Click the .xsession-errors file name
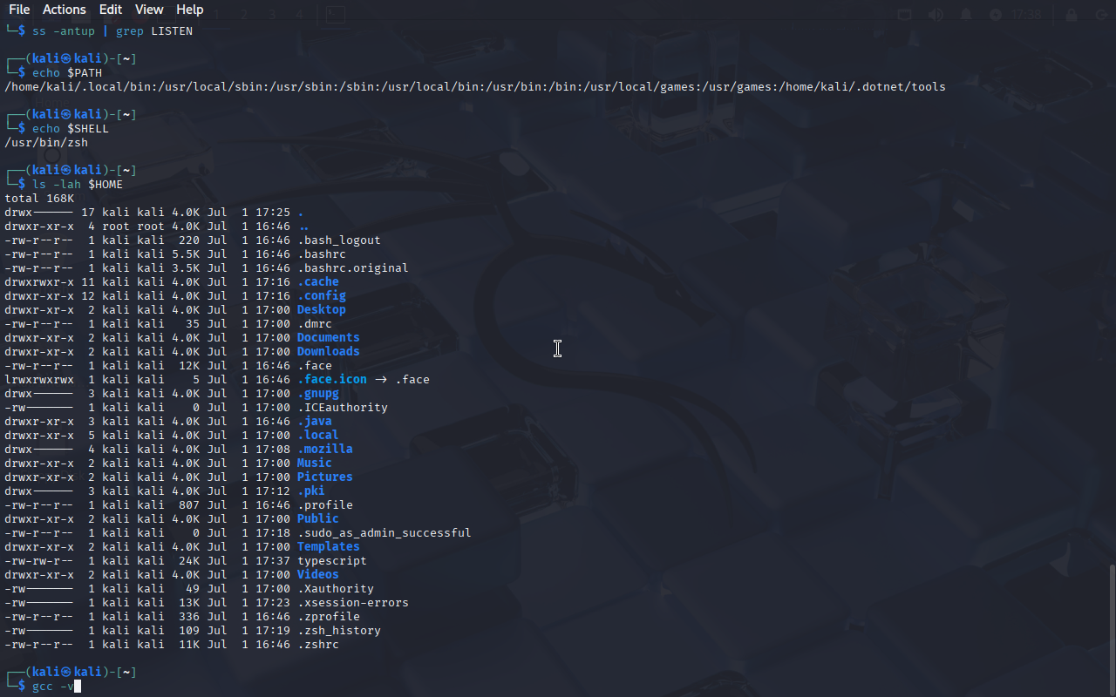This screenshot has height=697, width=1116. (x=353, y=603)
